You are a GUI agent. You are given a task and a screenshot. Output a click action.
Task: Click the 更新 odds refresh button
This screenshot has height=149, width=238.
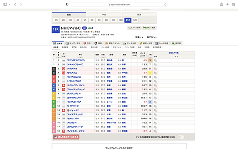click(x=143, y=56)
